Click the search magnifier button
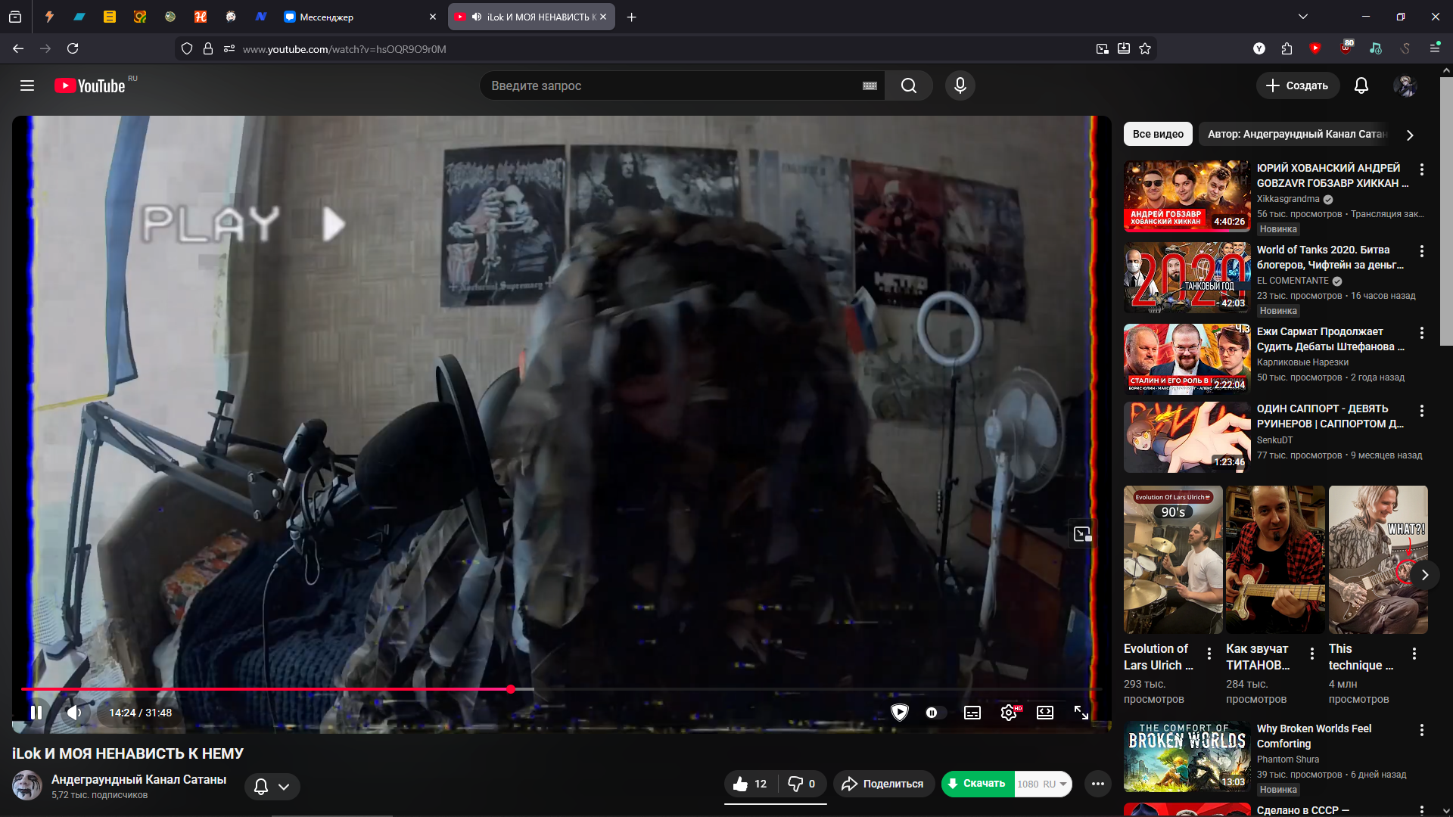1453x817 pixels. tap(909, 85)
